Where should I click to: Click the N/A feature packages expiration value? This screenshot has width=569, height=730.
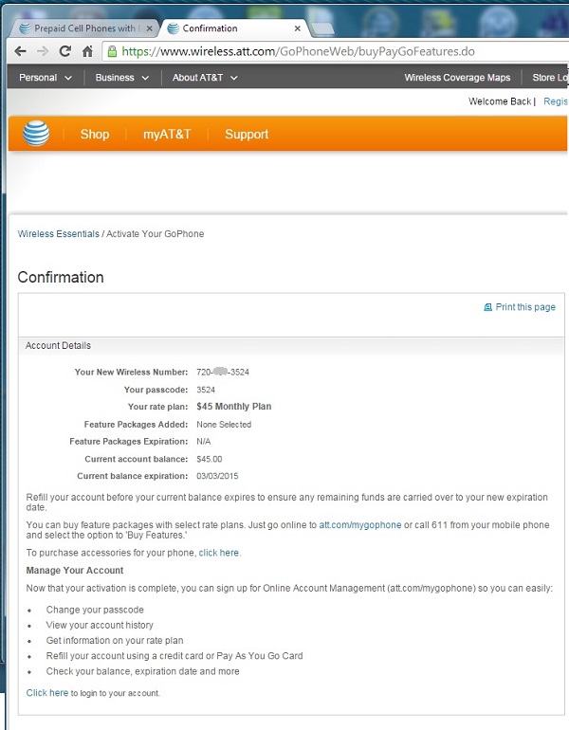204,442
